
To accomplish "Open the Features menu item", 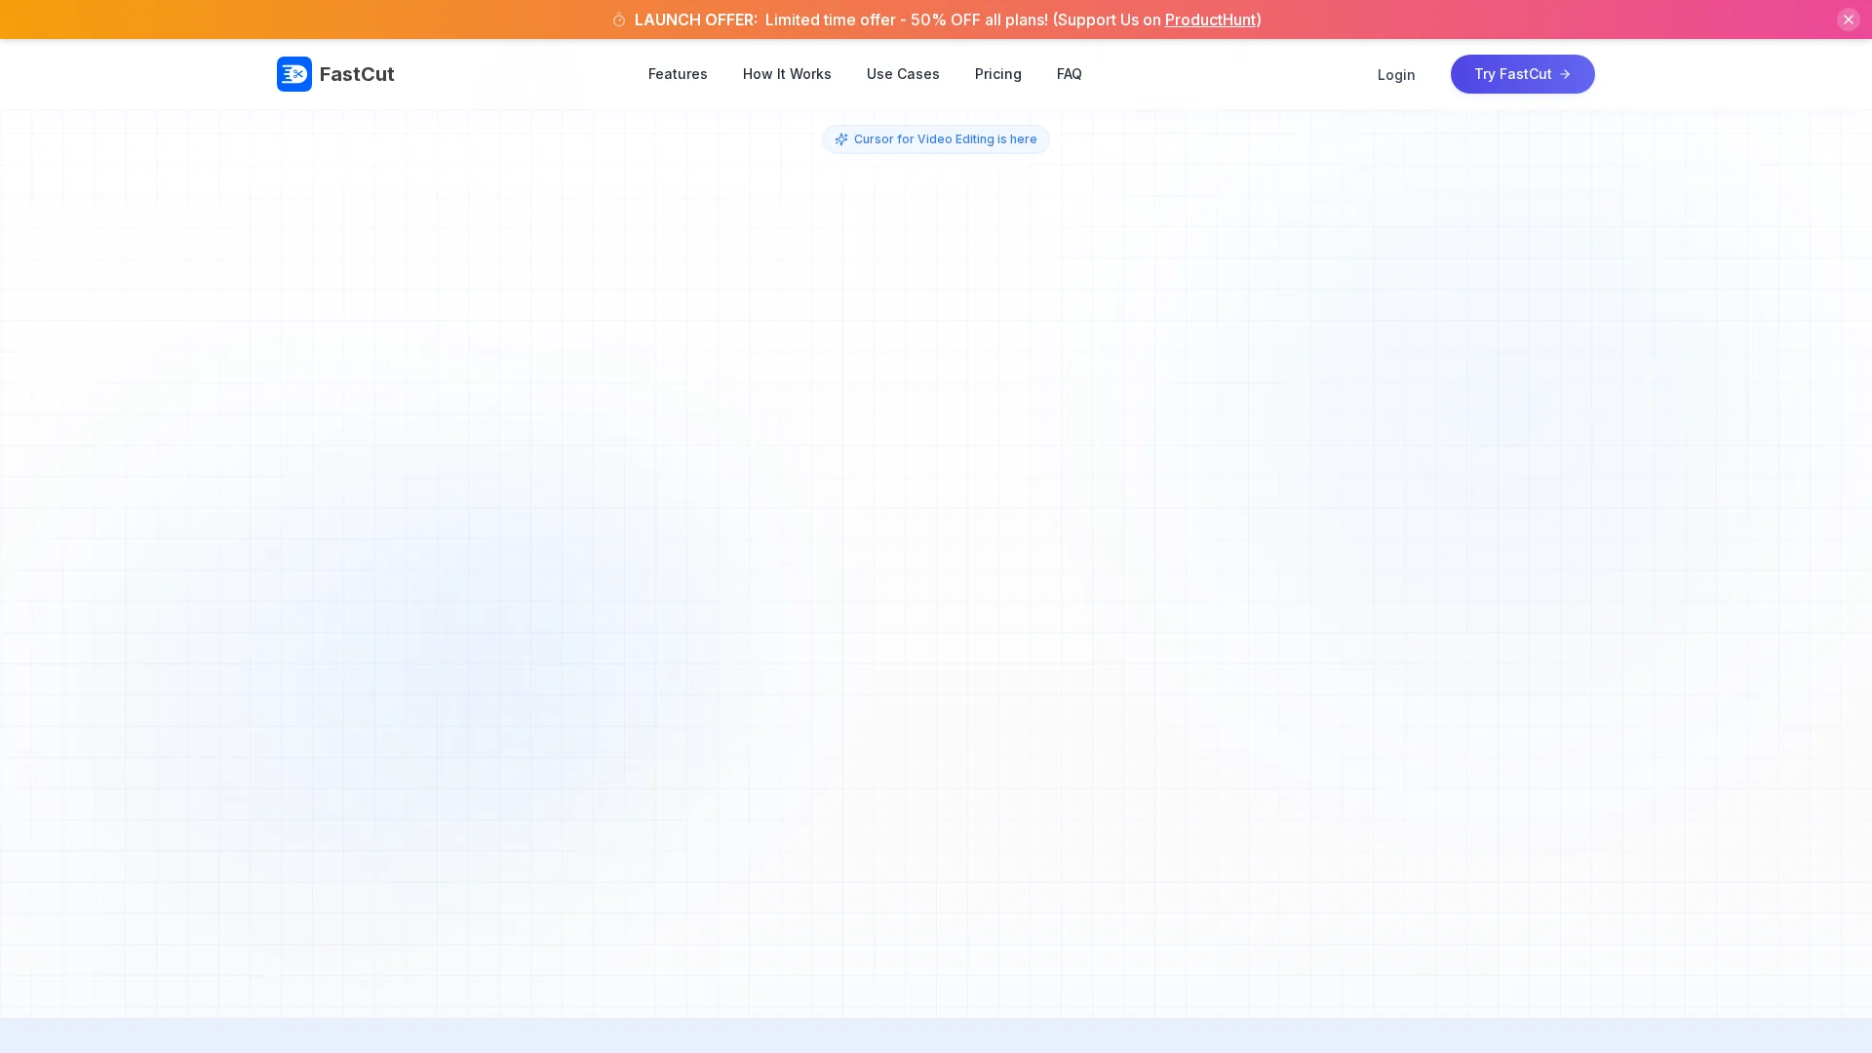I will click(678, 74).
